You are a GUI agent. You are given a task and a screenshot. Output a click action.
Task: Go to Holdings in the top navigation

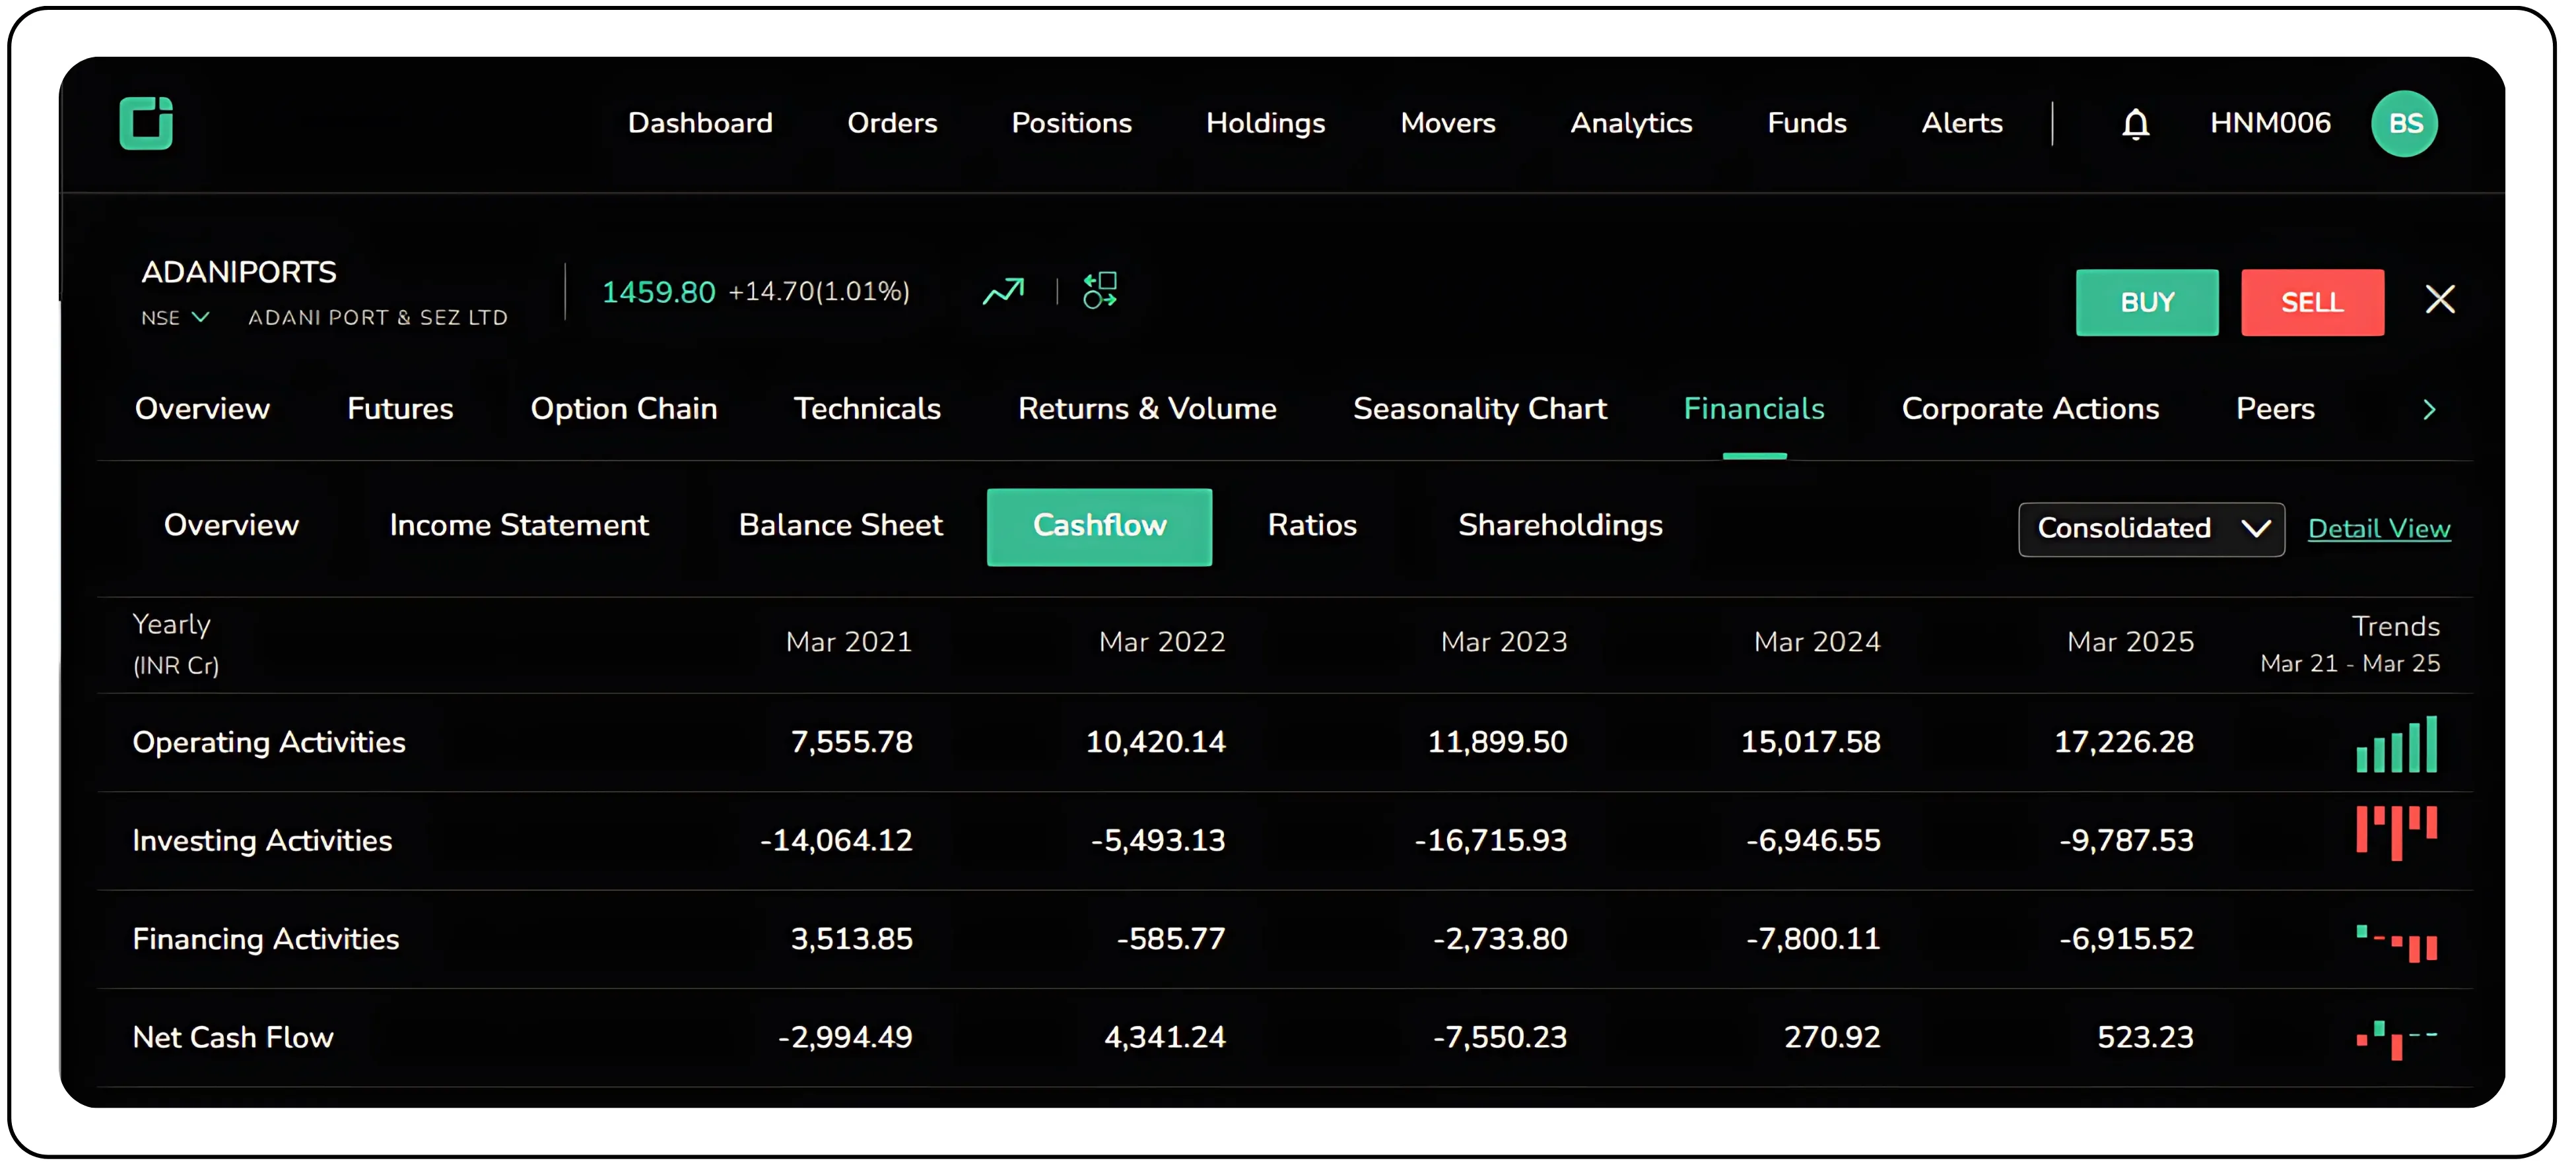1265,123
